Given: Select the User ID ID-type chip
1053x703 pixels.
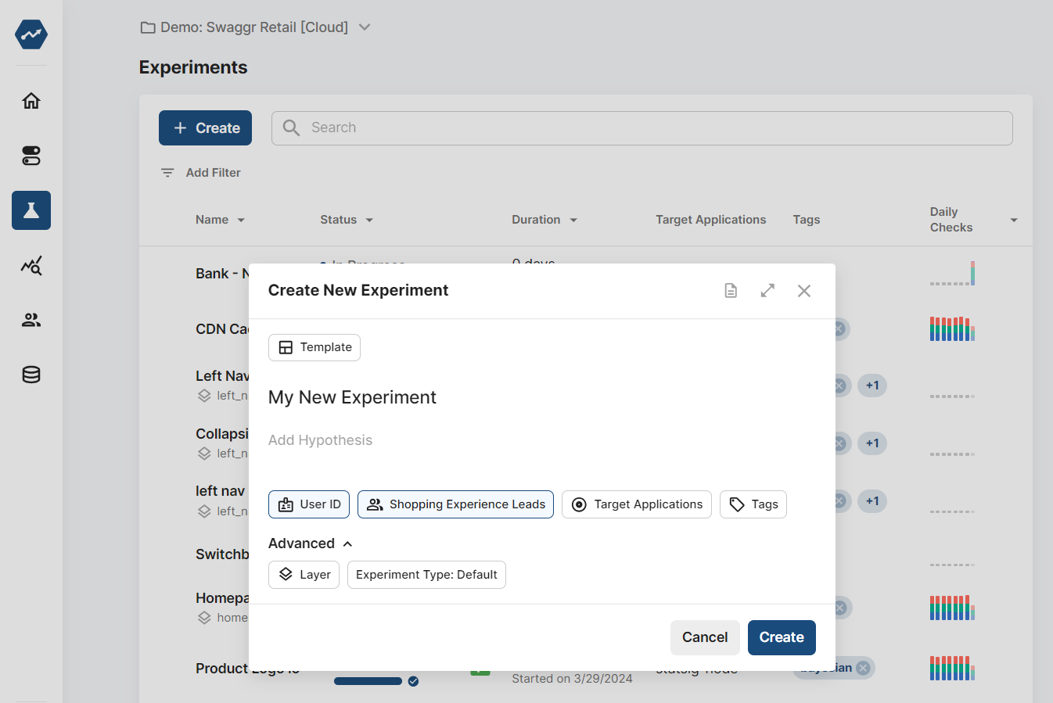Looking at the screenshot, I should point(309,504).
